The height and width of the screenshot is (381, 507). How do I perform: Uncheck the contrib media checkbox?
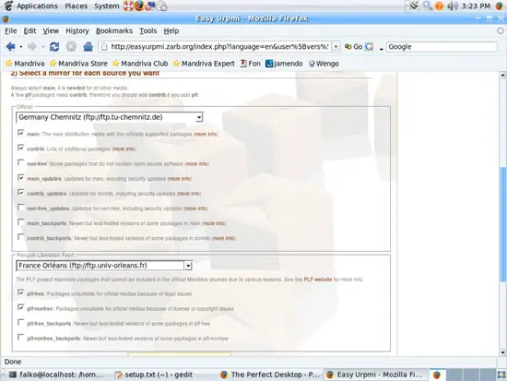point(20,148)
